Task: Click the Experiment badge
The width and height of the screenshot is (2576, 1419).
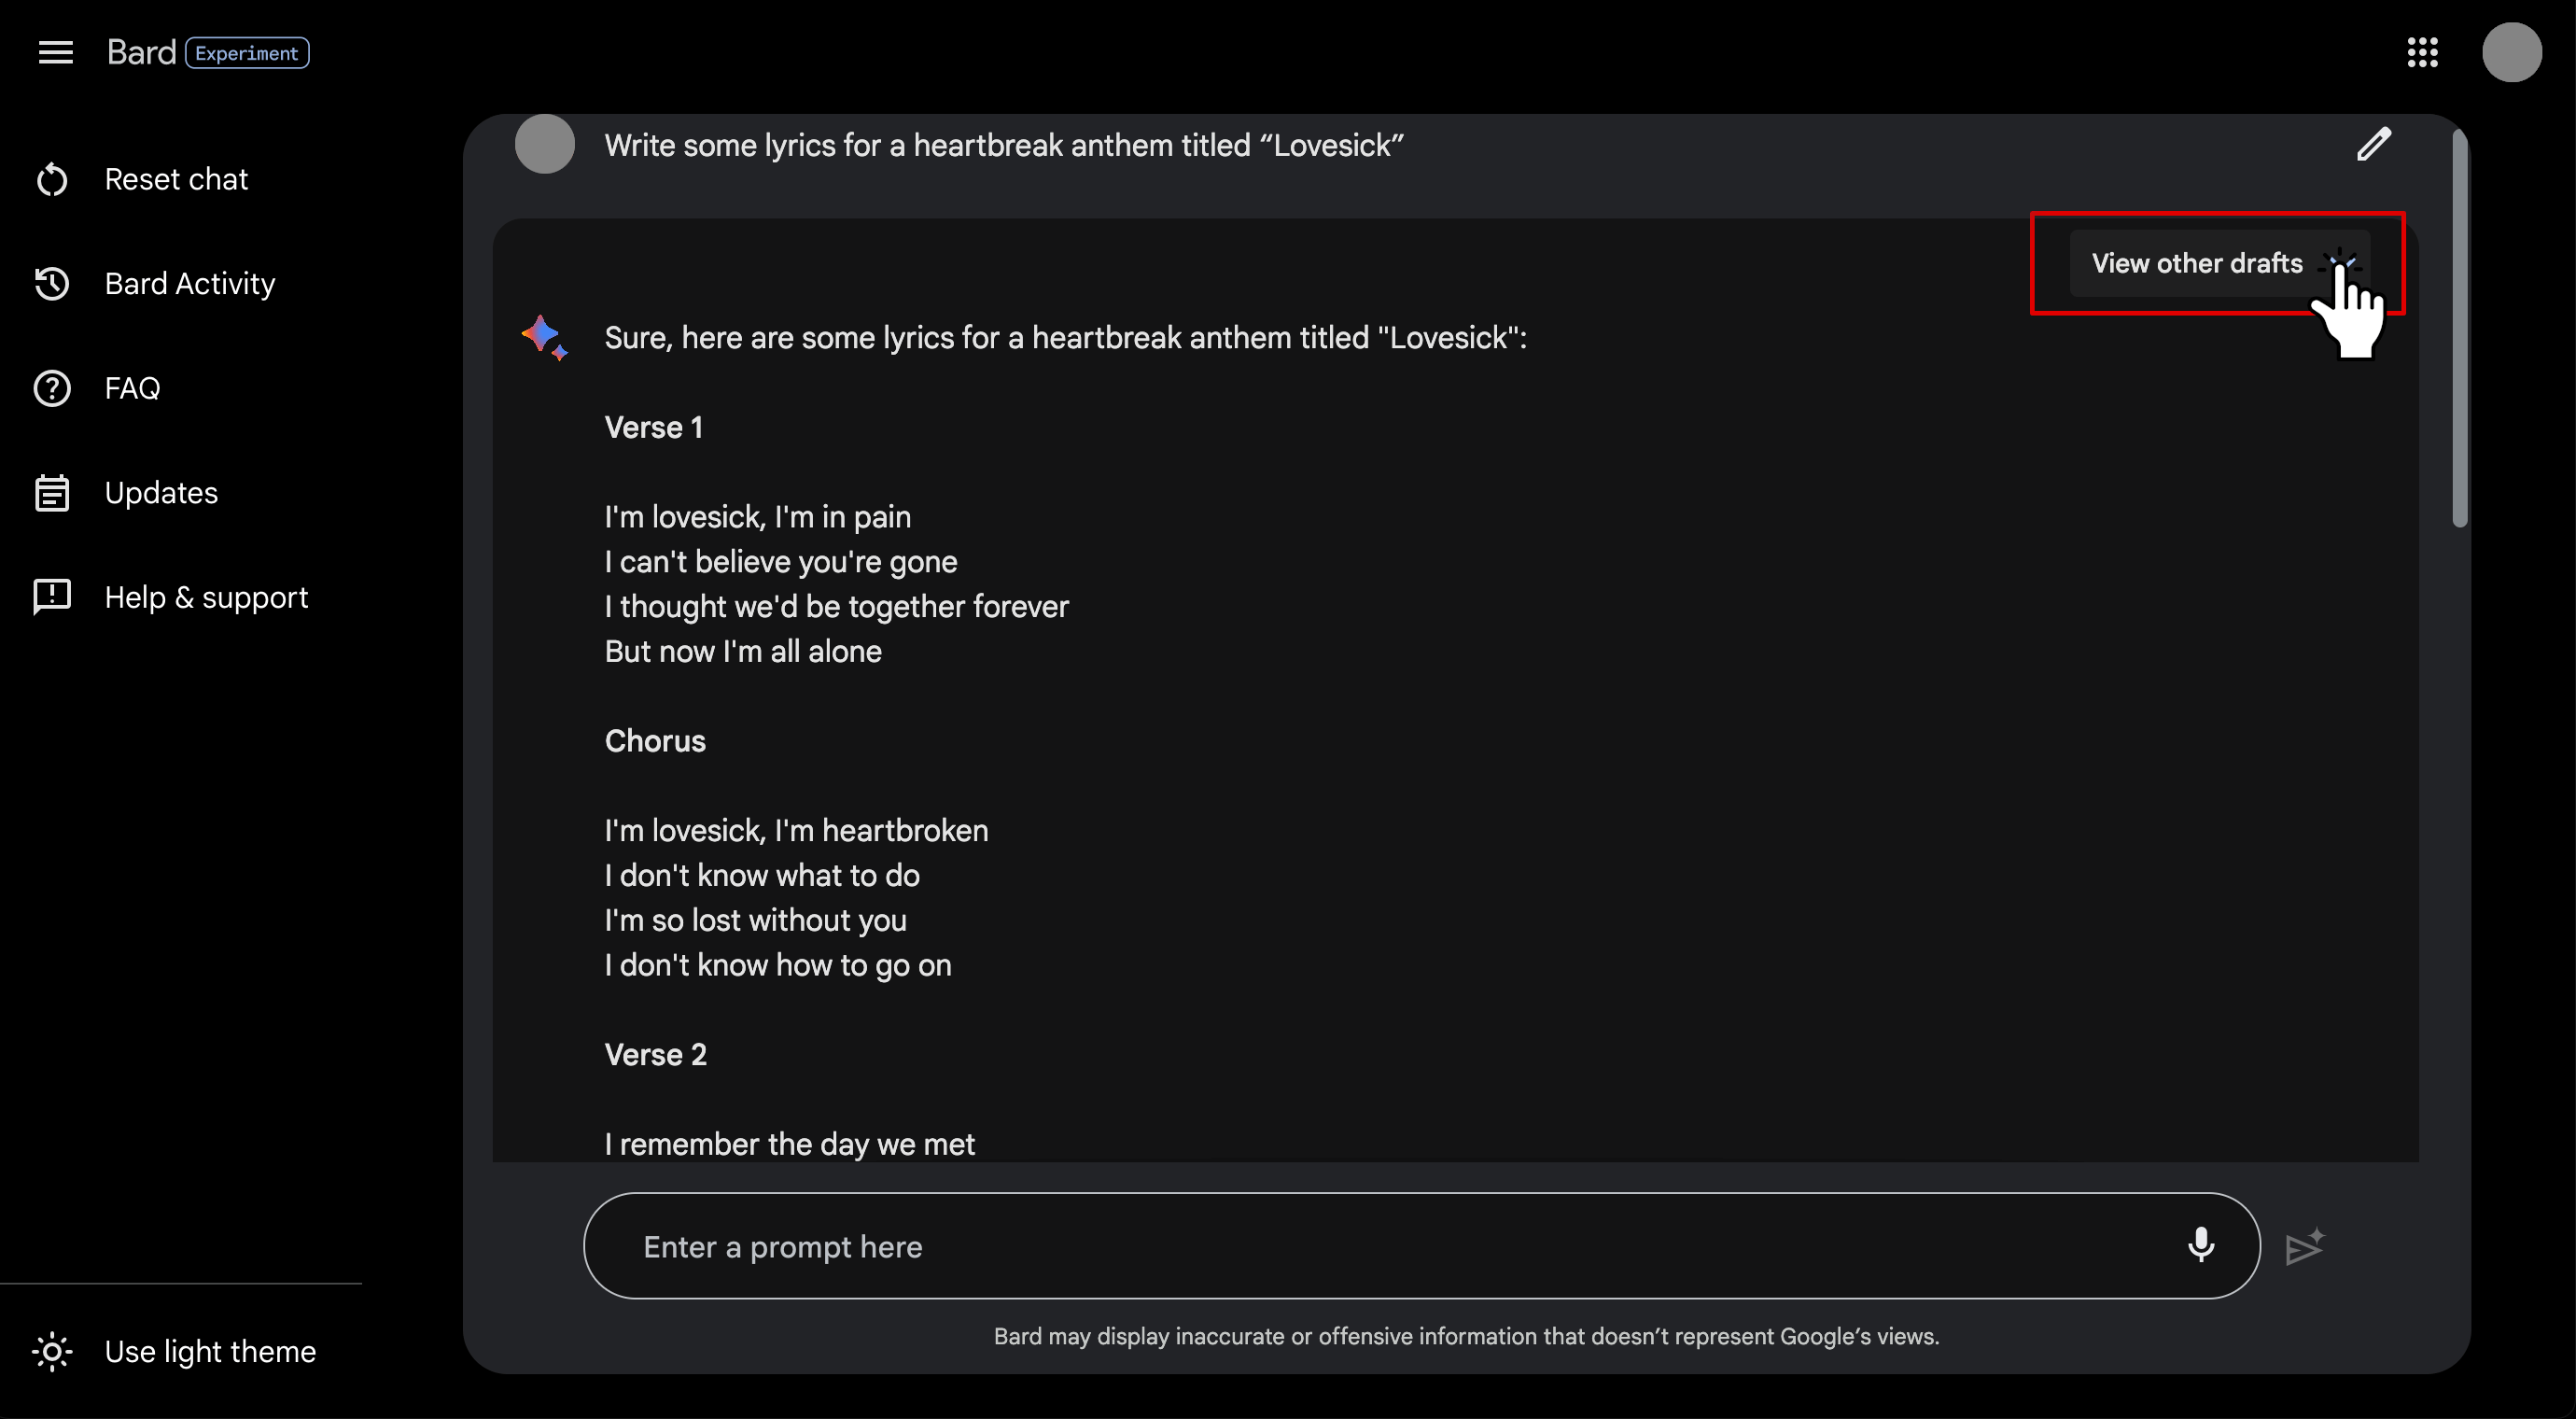Action: (247, 53)
